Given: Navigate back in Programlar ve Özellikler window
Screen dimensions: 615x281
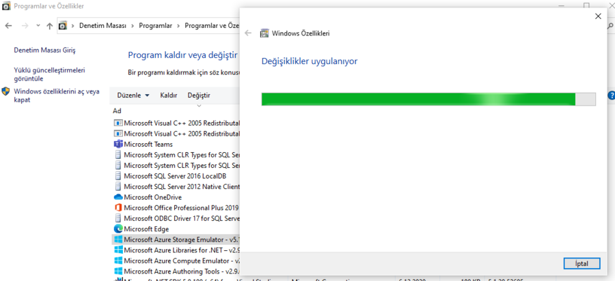Looking at the screenshot, I should coord(9,26).
